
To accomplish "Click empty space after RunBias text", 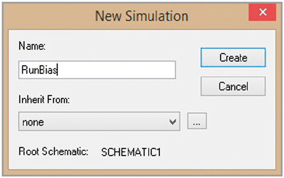I will 116,70.
